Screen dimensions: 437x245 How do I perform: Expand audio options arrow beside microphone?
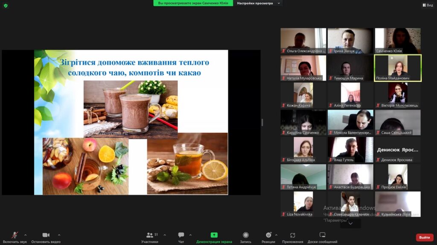26,235
